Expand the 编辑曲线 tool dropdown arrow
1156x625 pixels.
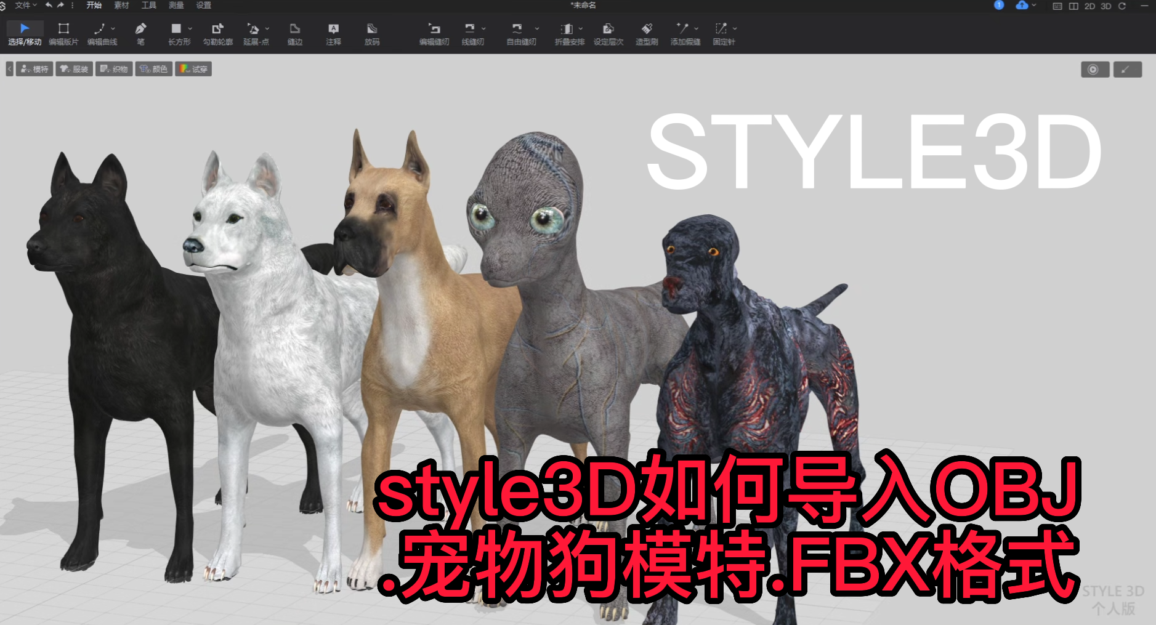pos(113,28)
